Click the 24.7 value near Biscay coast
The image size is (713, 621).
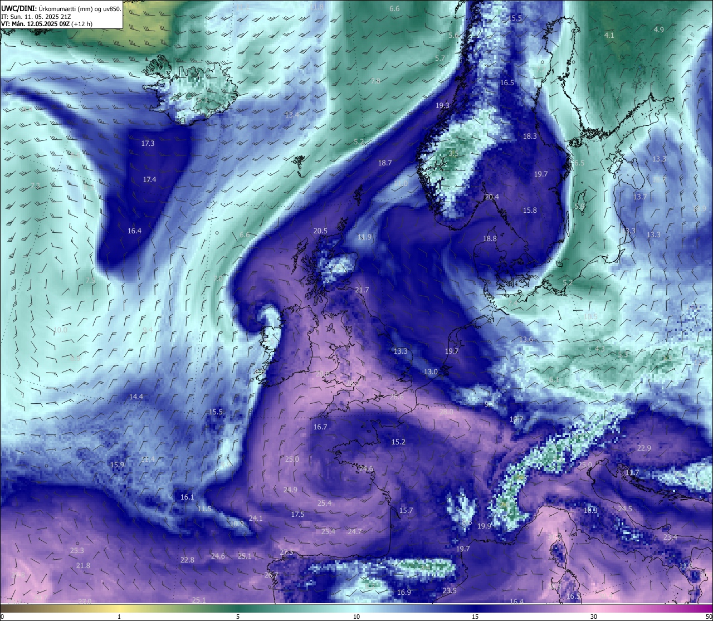click(x=355, y=531)
